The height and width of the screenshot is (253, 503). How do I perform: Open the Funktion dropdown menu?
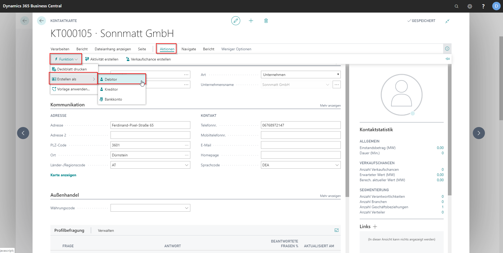point(66,59)
